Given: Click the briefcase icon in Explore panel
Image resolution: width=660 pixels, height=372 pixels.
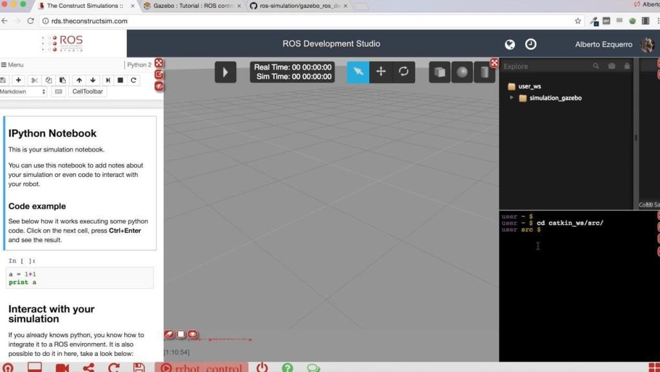Looking at the screenshot, I should (612, 66).
